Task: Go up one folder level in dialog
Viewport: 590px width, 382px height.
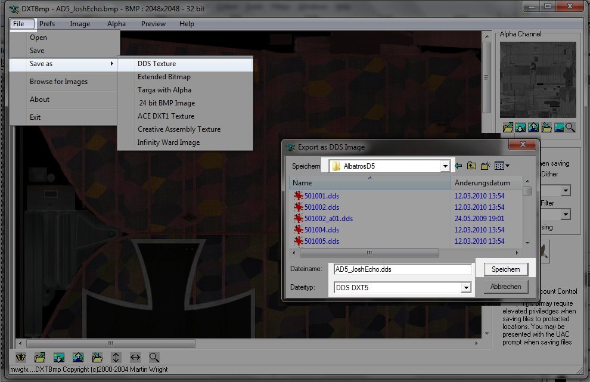Action: [x=471, y=166]
